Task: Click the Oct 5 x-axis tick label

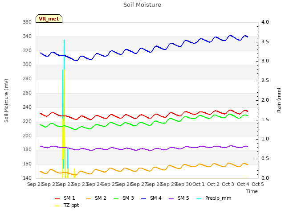Action: (x=258, y=184)
